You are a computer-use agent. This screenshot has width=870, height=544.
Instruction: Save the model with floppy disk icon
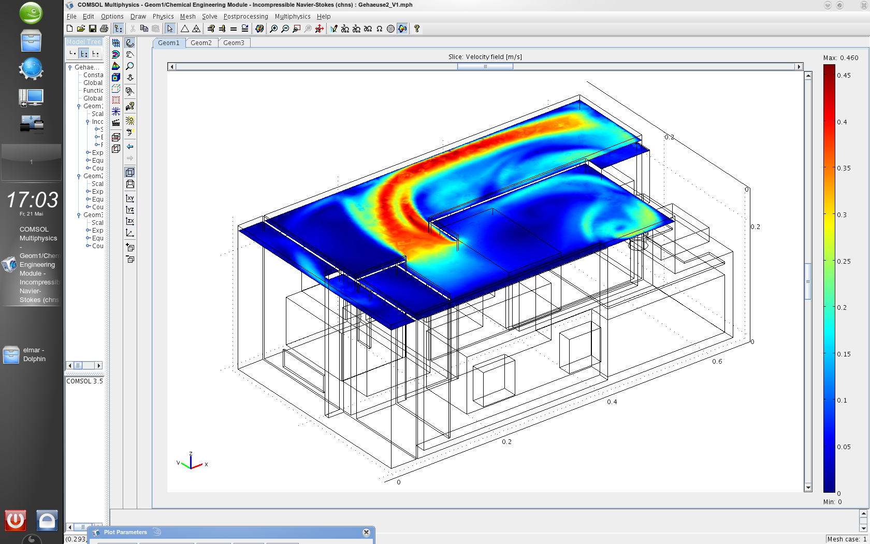93,28
